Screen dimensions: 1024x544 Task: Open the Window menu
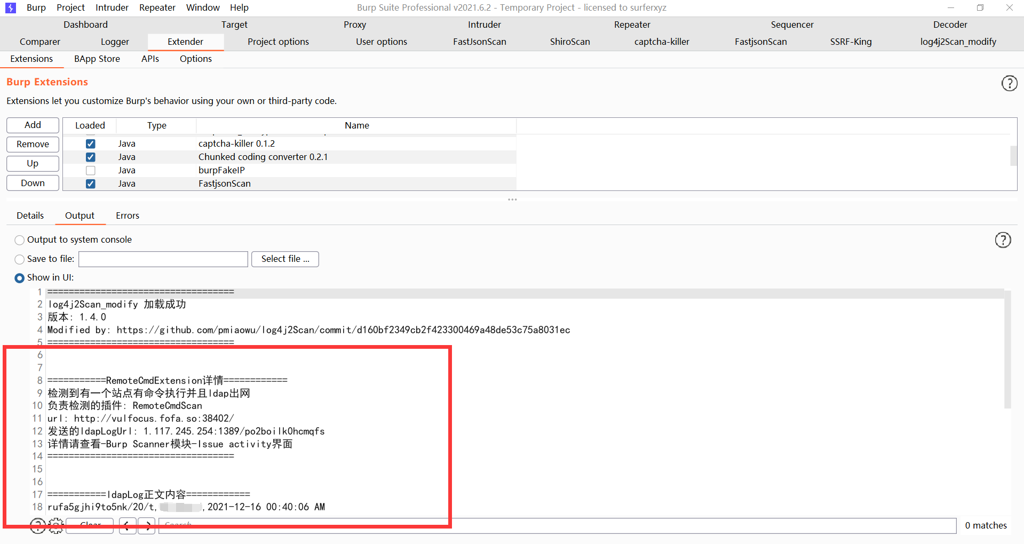tap(203, 7)
